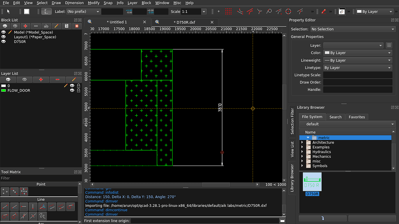Switch to Untitled 1 document tab

point(117,22)
